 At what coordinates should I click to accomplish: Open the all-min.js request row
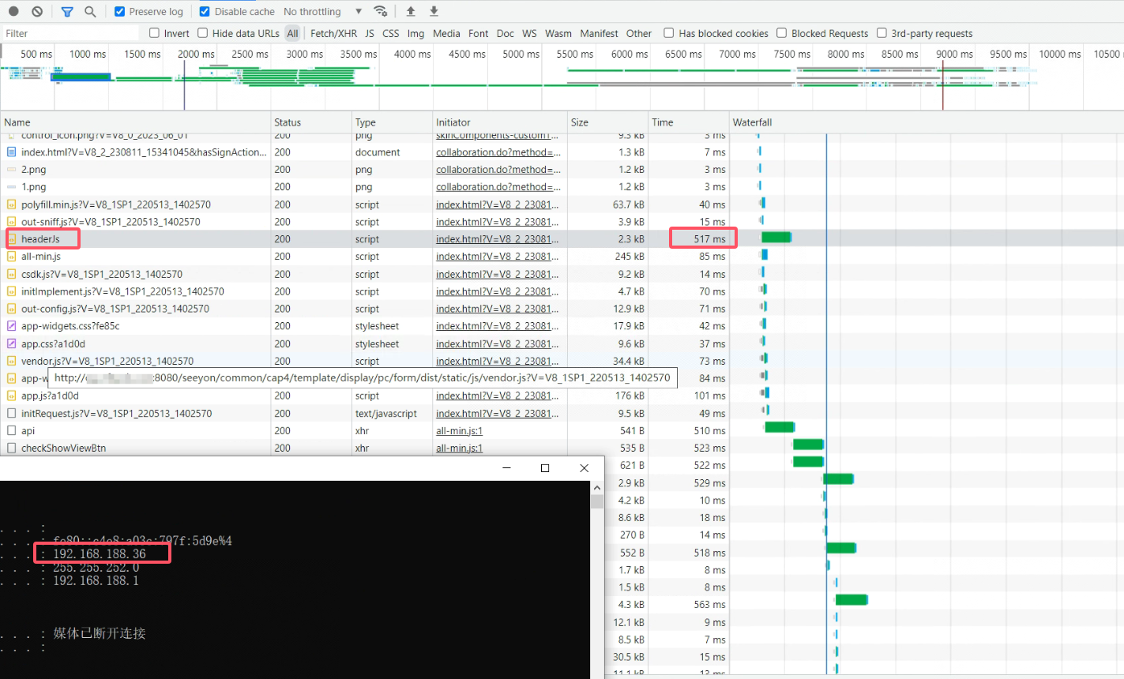point(41,257)
